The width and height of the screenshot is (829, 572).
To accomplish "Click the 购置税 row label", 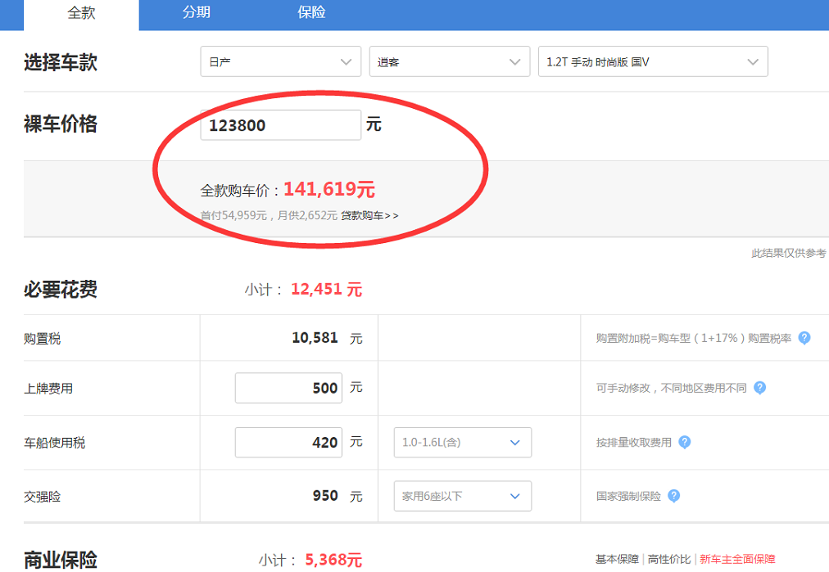I will (43, 339).
